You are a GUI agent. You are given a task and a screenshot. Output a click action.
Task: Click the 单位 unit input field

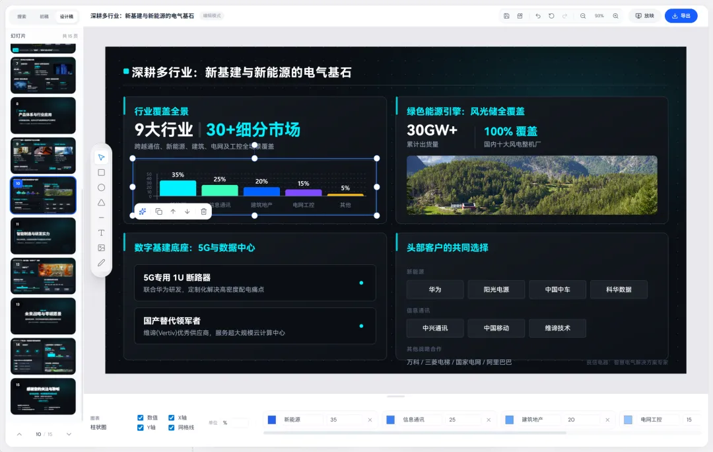pos(234,423)
